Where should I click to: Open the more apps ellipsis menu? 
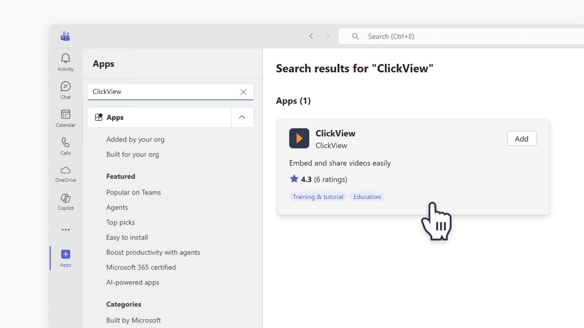click(65, 230)
